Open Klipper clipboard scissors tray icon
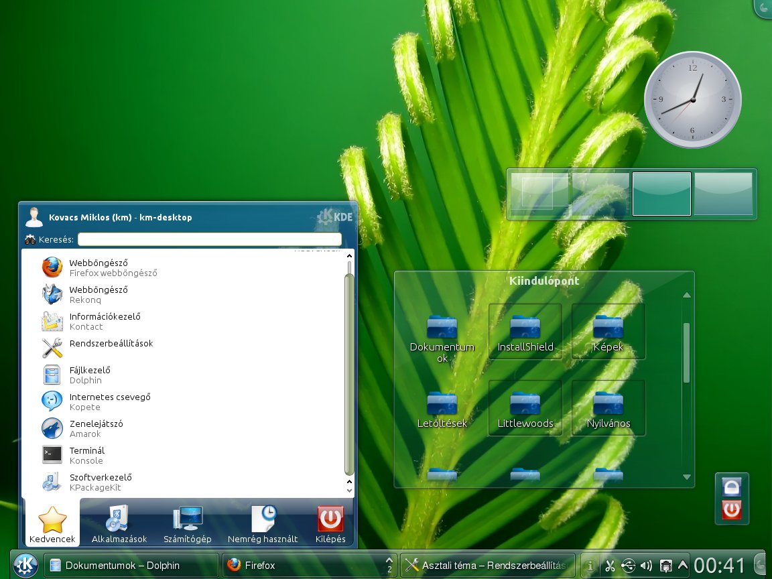The width and height of the screenshot is (772, 579). coord(610,566)
